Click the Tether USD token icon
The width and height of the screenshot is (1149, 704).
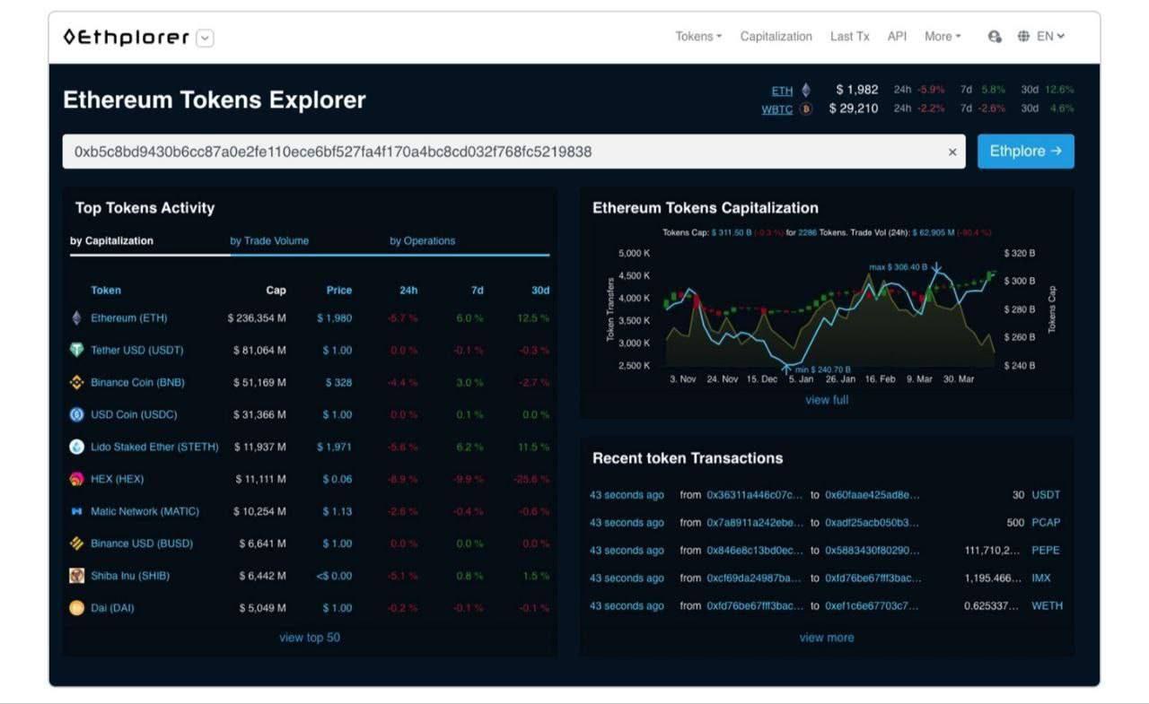coord(76,351)
